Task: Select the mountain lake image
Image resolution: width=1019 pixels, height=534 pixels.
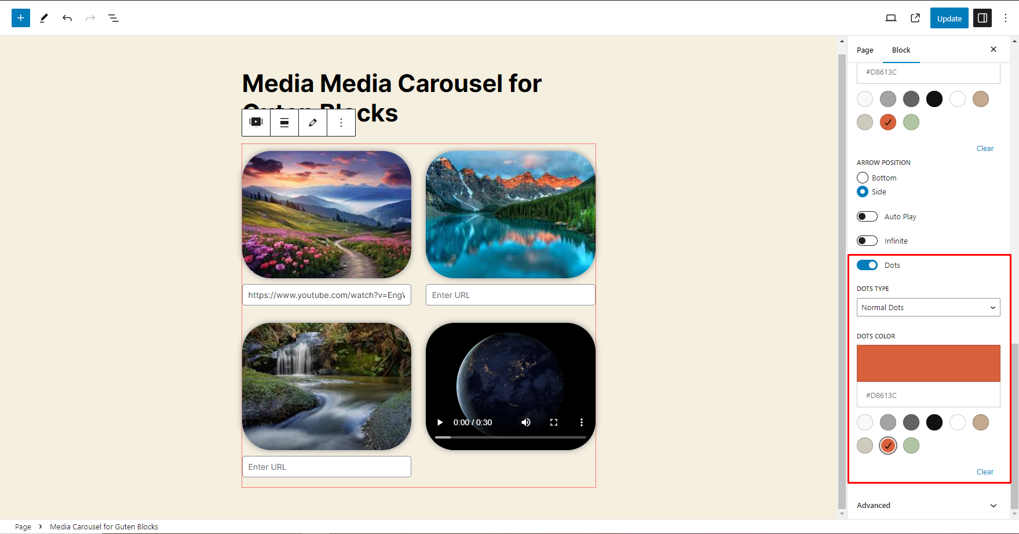Action: point(510,215)
